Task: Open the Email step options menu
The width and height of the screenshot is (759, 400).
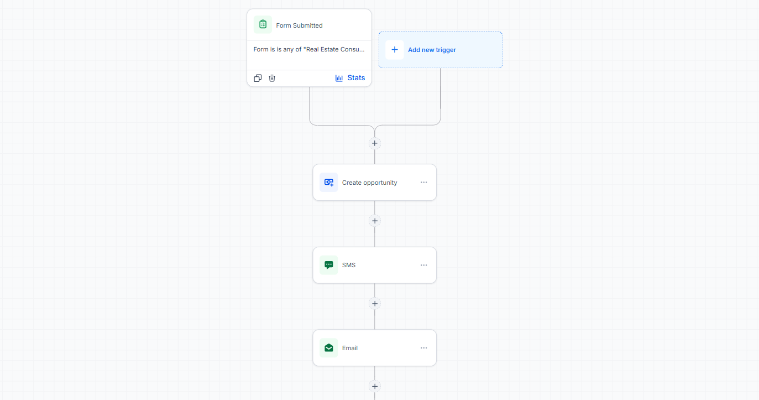Action: pos(423,348)
